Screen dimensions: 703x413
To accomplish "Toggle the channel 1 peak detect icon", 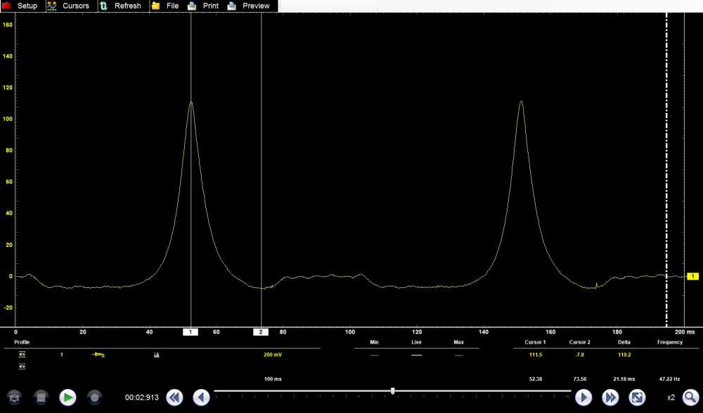I will (x=156, y=355).
